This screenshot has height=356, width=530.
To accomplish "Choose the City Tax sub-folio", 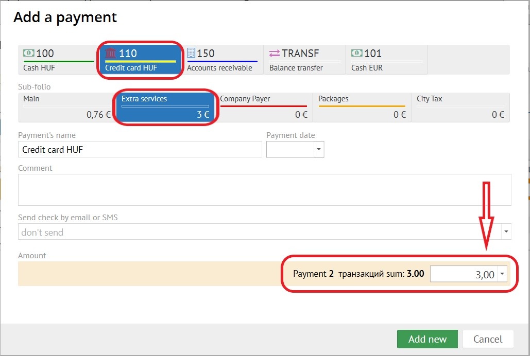I will point(460,108).
